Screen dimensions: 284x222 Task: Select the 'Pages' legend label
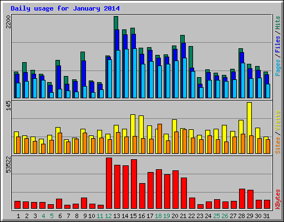[x=278, y=68]
